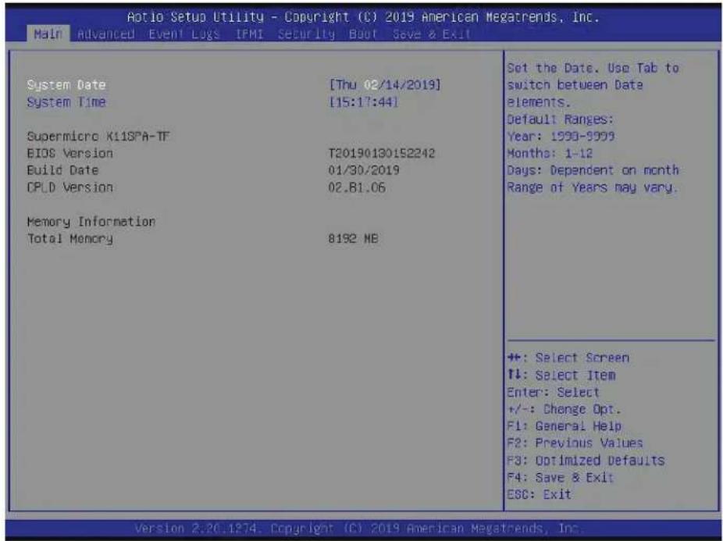Click the Build Date label
This screenshot has width=723, height=541.
62,170
